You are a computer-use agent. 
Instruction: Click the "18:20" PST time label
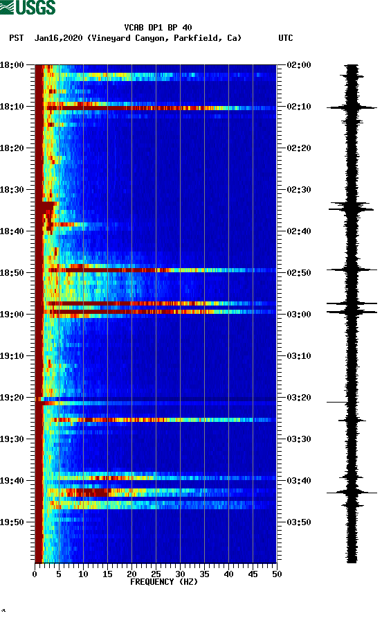[x=12, y=148]
